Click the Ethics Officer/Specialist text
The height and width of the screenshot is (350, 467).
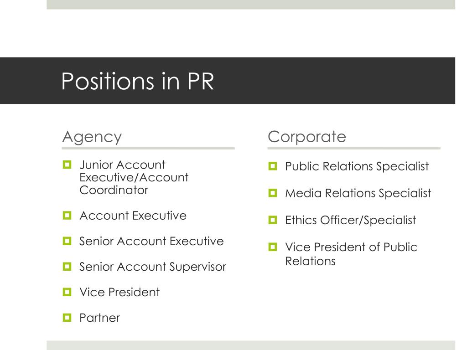[x=351, y=221]
